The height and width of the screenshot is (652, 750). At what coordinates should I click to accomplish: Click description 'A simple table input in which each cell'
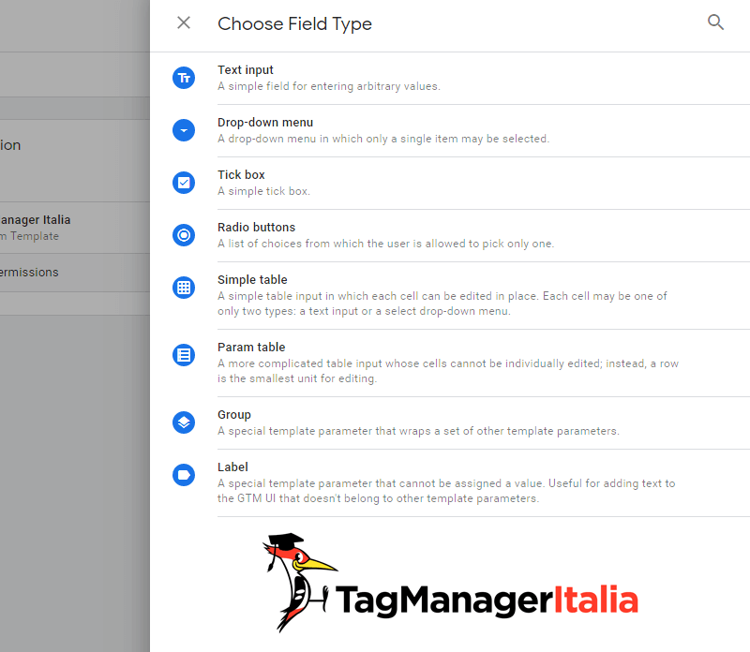442,304
